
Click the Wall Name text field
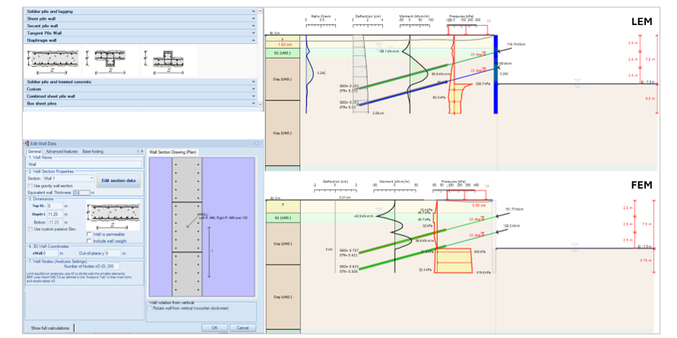[x=85, y=164]
